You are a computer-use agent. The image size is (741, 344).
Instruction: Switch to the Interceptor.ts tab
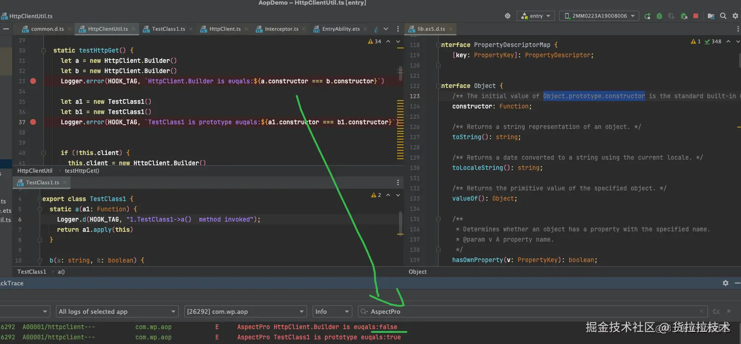[x=281, y=29]
